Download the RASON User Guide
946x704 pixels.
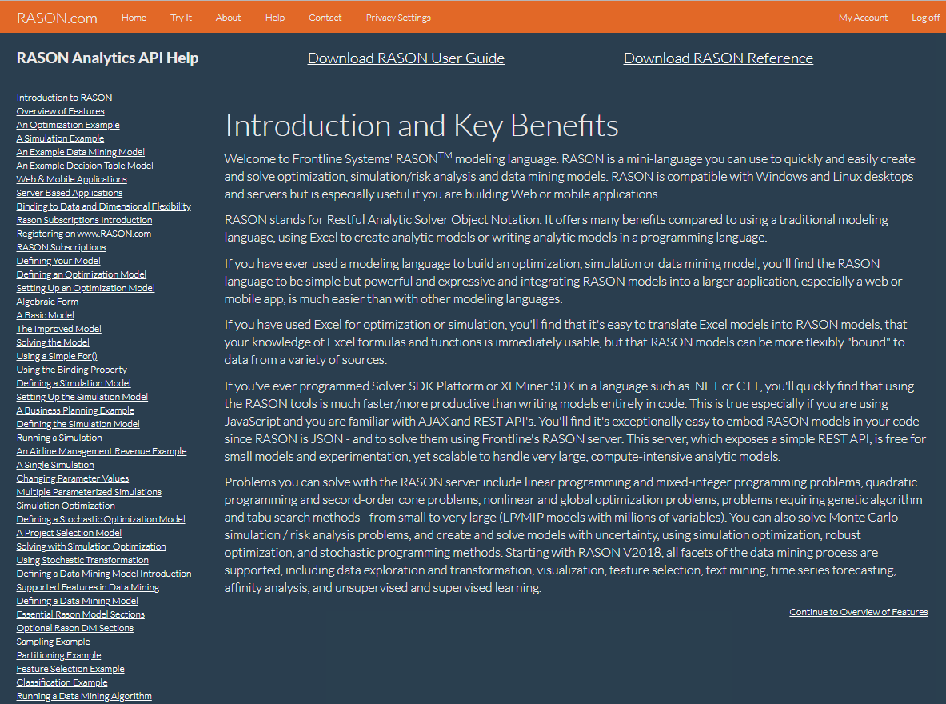coord(405,58)
